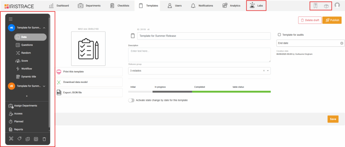Click the QR scan icon at sidebar bottom

point(11,139)
